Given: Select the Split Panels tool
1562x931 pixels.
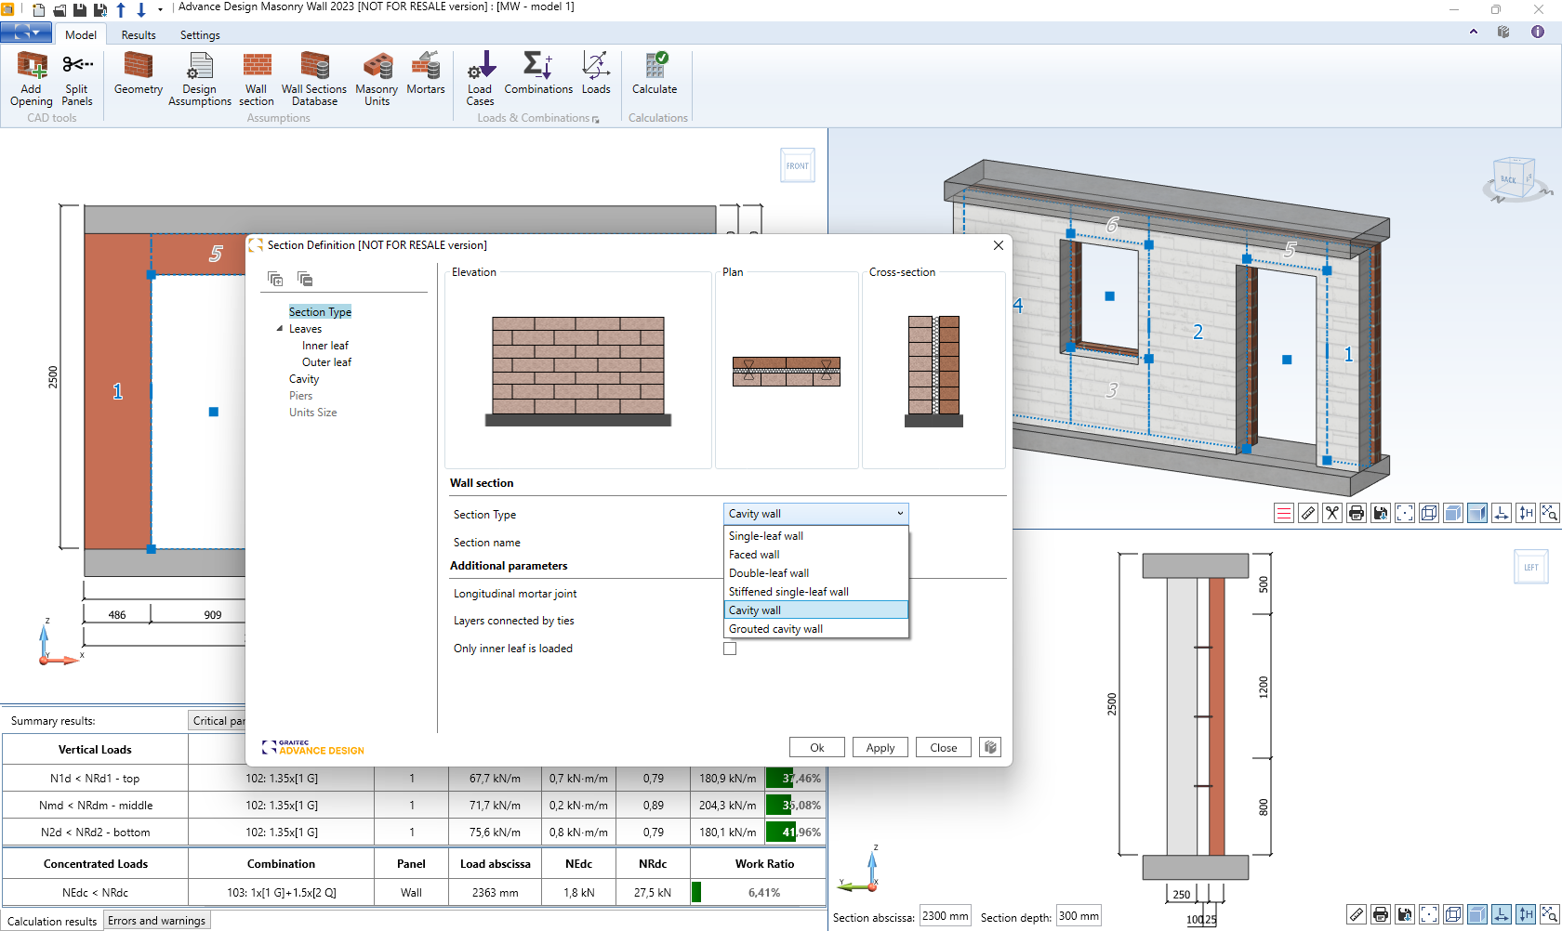Looking at the screenshot, I should (x=77, y=78).
